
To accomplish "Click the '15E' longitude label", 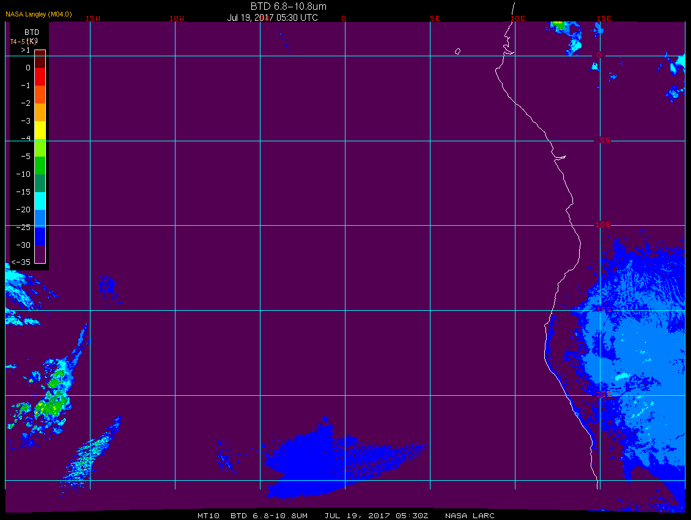I will 604,18.
